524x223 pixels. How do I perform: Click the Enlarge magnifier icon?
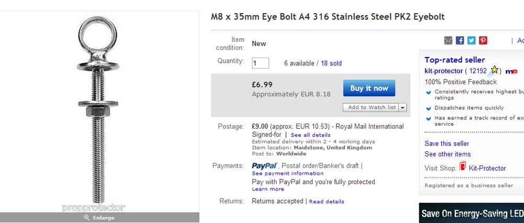click(86, 218)
